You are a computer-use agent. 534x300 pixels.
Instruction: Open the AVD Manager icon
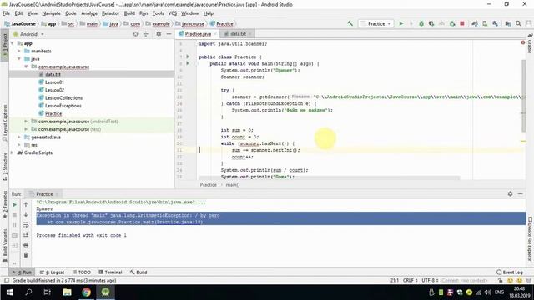(485, 23)
